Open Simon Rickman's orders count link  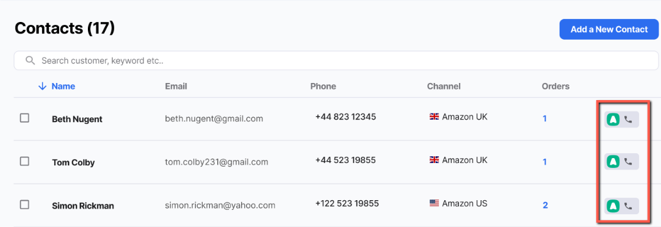[545, 205]
